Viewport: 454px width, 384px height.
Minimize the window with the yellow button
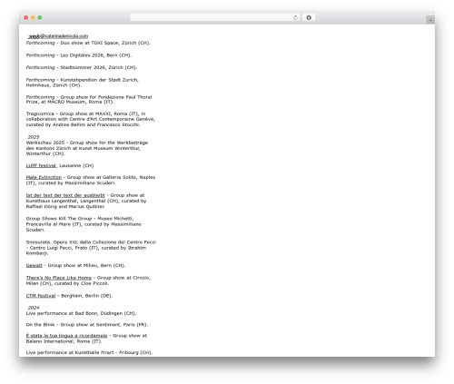click(33, 17)
